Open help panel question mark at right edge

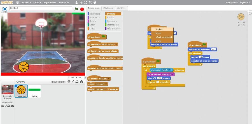tap(250, 13)
